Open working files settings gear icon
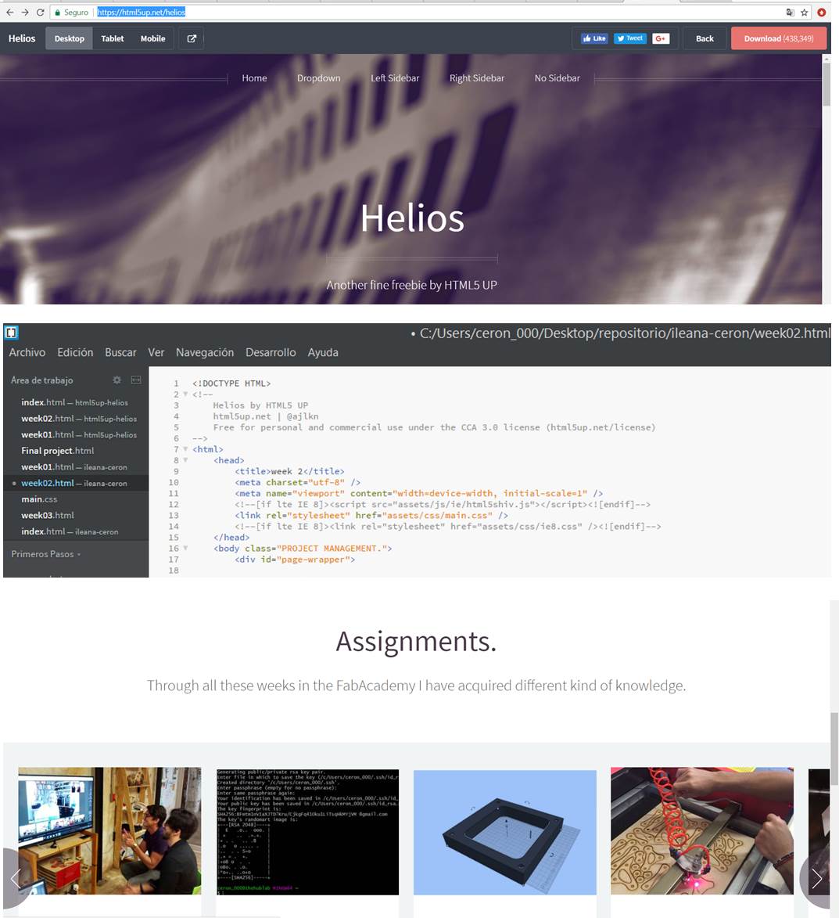839x918 pixels. tap(117, 380)
